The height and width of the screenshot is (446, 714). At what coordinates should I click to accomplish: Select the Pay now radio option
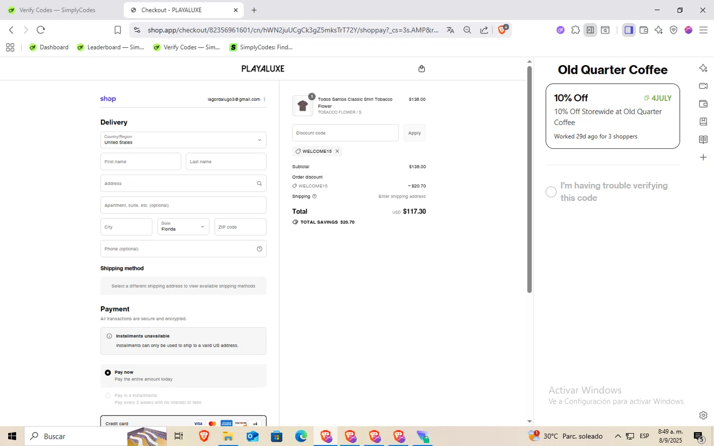click(108, 373)
